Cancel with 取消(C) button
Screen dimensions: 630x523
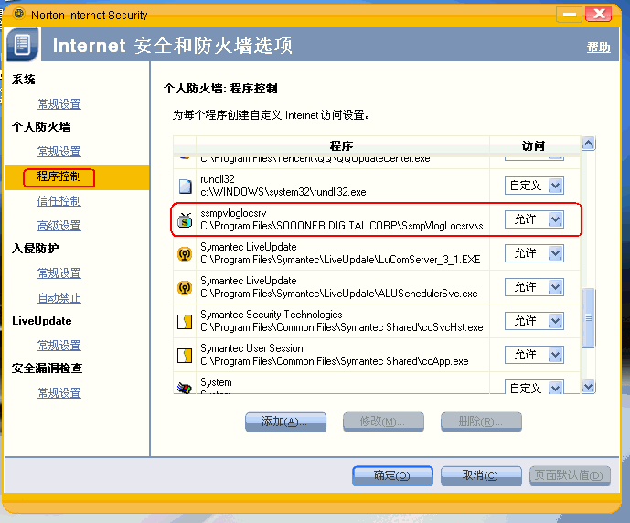(481, 475)
